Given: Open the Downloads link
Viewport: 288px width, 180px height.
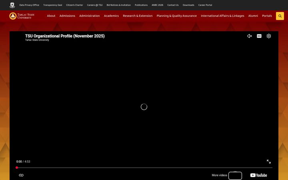Looking at the screenshot, I should (x=188, y=5).
